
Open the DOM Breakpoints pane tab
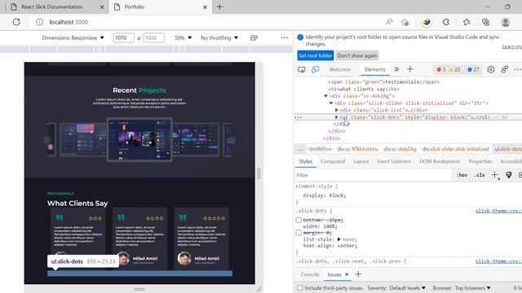coord(440,161)
